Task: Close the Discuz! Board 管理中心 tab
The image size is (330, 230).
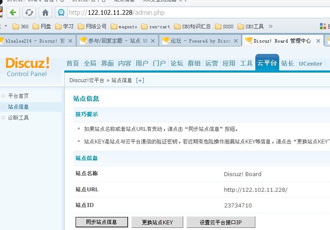Action: coord(318,41)
